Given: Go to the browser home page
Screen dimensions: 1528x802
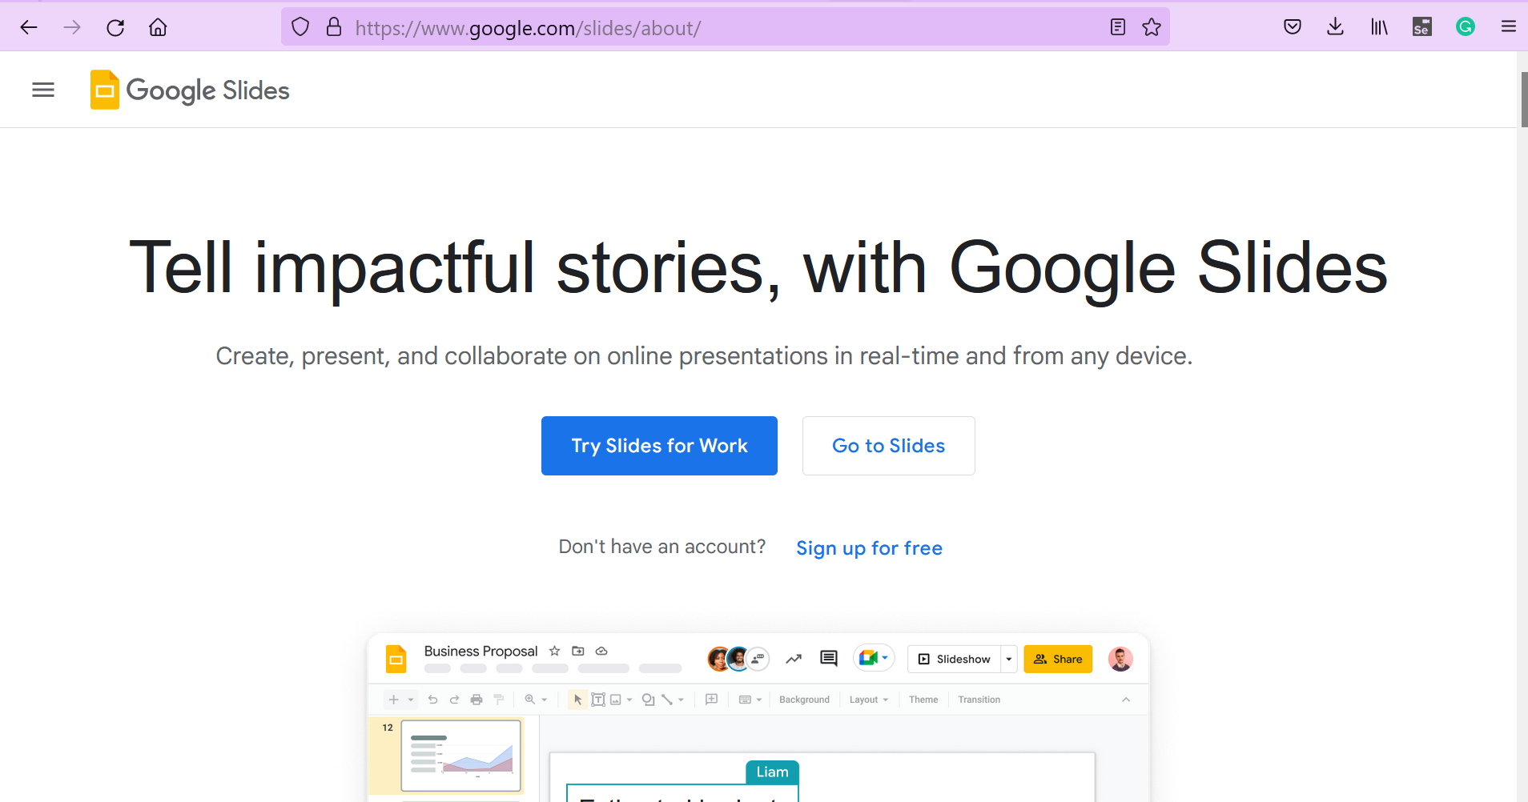Looking at the screenshot, I should click(158, 28).
